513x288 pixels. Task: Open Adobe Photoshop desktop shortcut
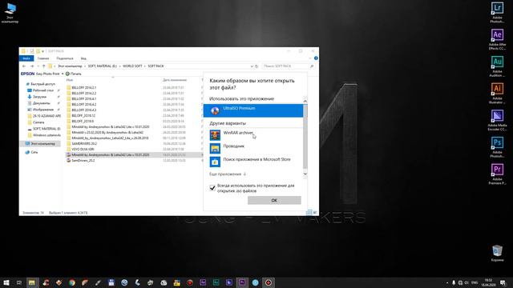[x=497, y=147]
